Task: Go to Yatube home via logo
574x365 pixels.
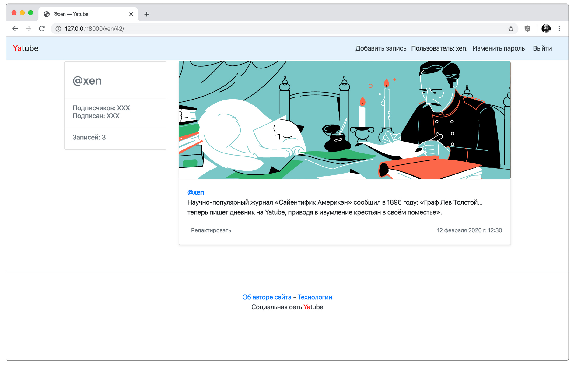Action: (x=26, y=48)
